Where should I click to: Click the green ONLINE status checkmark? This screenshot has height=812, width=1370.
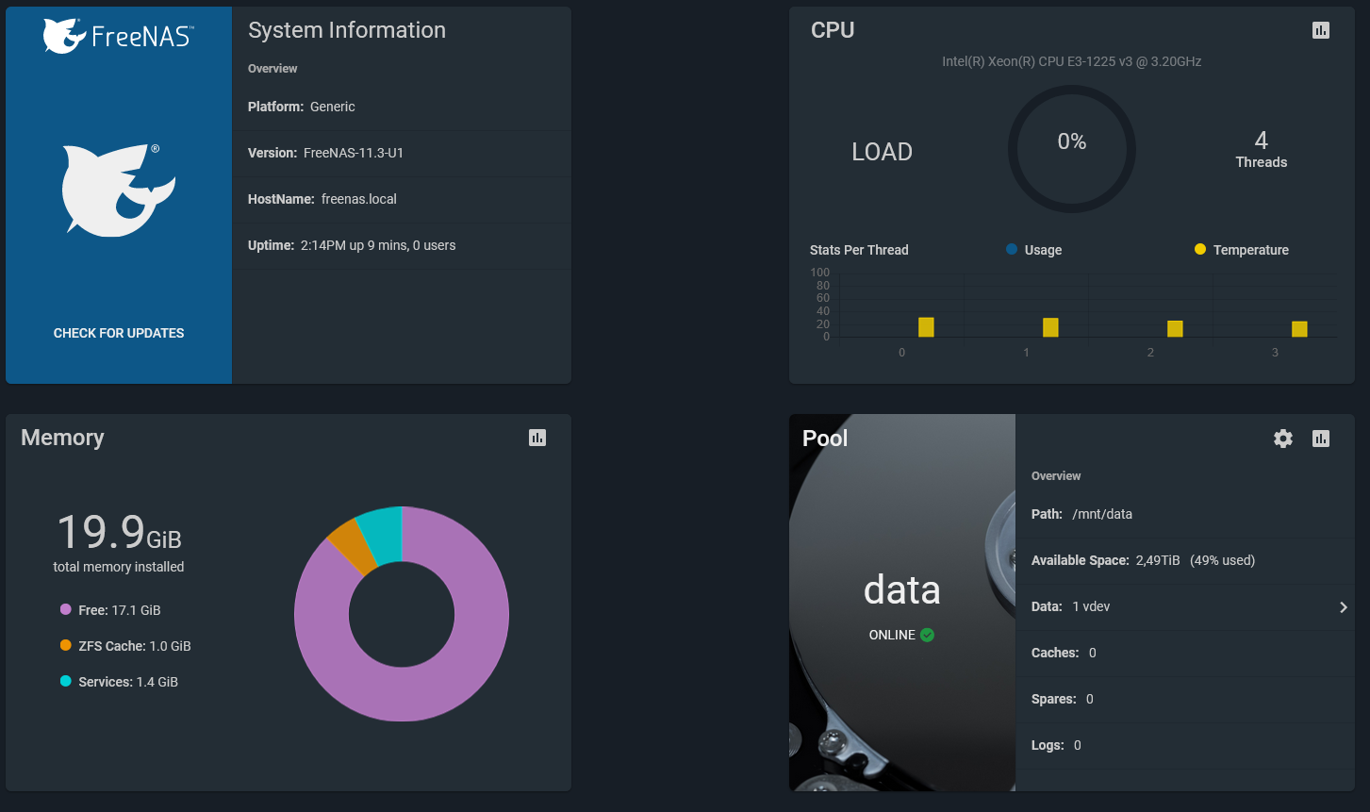point(928,635)
